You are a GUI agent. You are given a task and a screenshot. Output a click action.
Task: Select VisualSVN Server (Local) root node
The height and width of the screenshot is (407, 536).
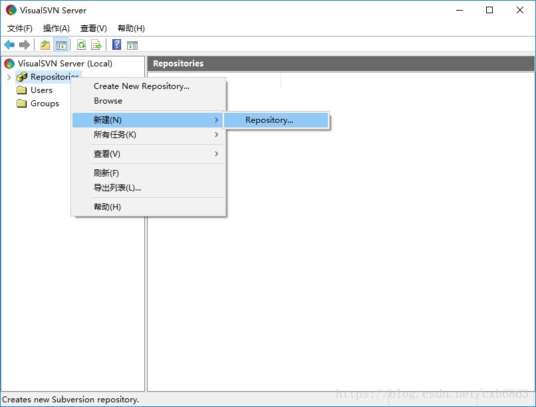click(x=65, y=64)
